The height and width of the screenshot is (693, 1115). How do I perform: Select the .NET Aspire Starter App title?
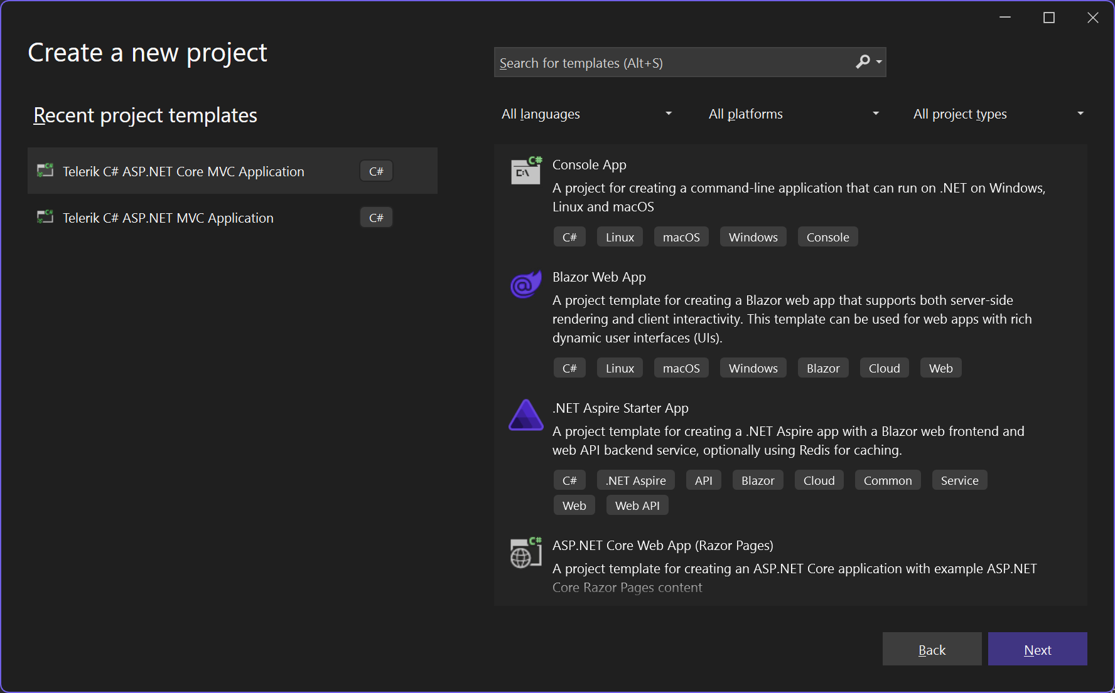[620, 408]
